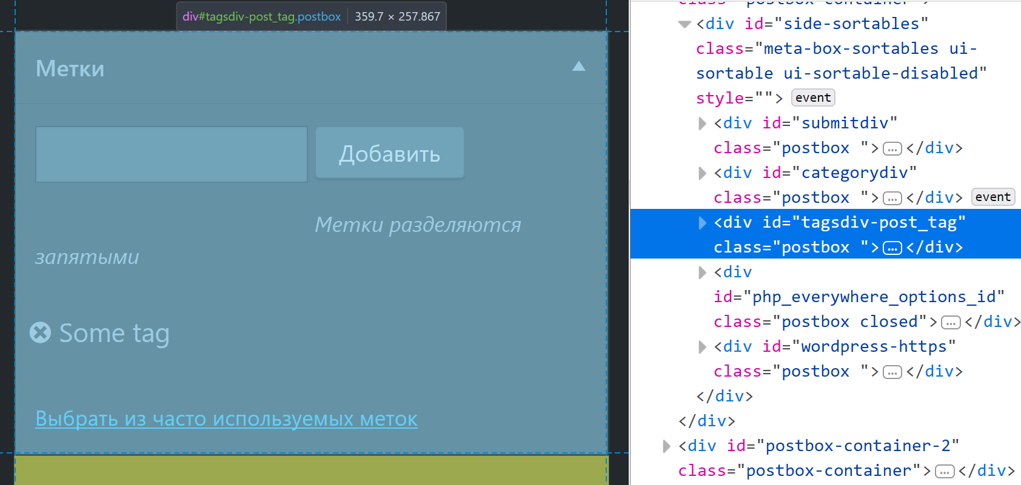
Task: Click the div#tagsdiv-post_tag.postbox tooltip label
Action: (261, 16)
